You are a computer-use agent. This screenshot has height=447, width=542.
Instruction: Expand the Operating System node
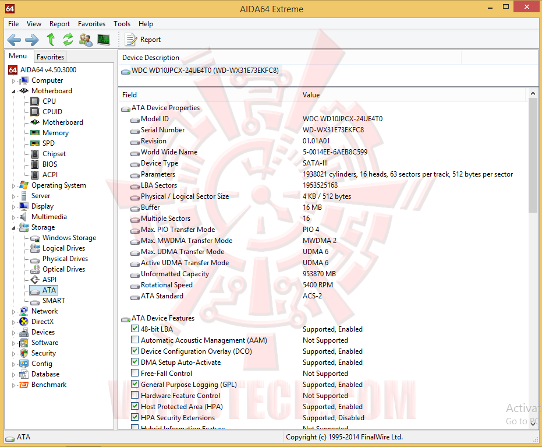tap(13, 186)
